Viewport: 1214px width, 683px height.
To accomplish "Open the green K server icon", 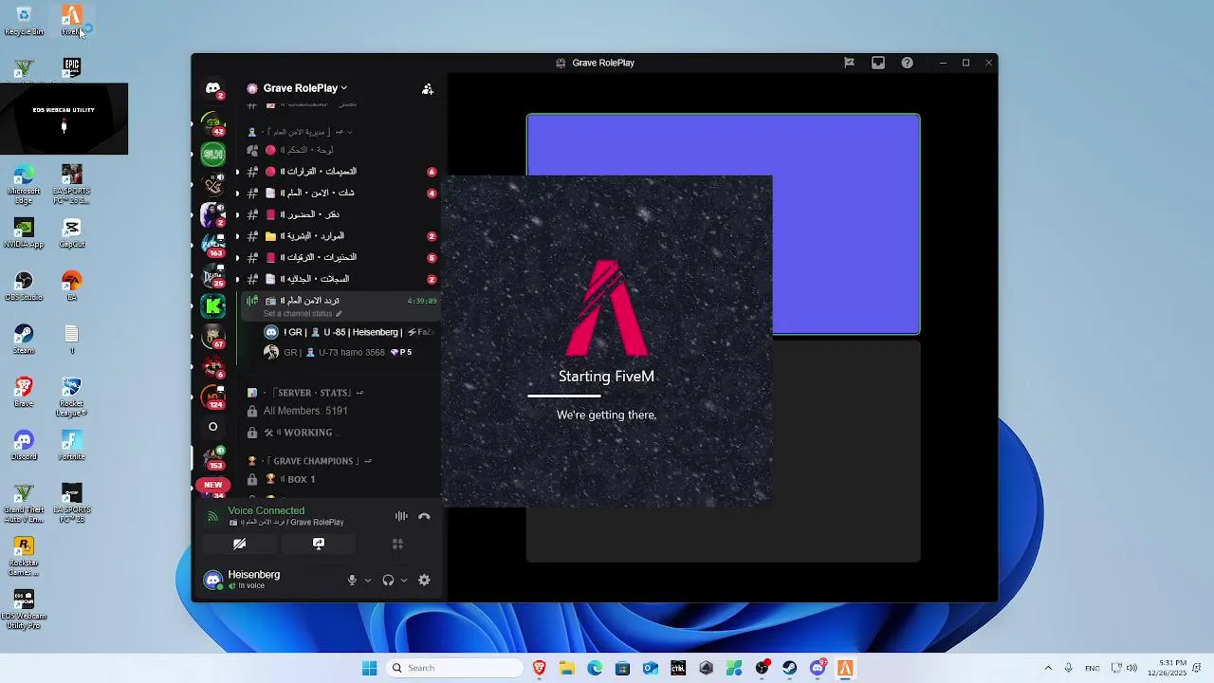I will [x=213, y=305].
